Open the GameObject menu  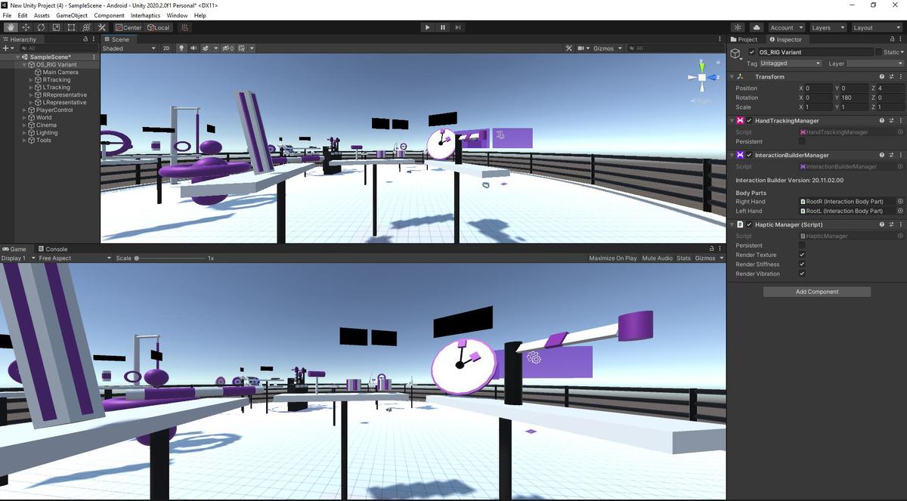pos(73,14)
